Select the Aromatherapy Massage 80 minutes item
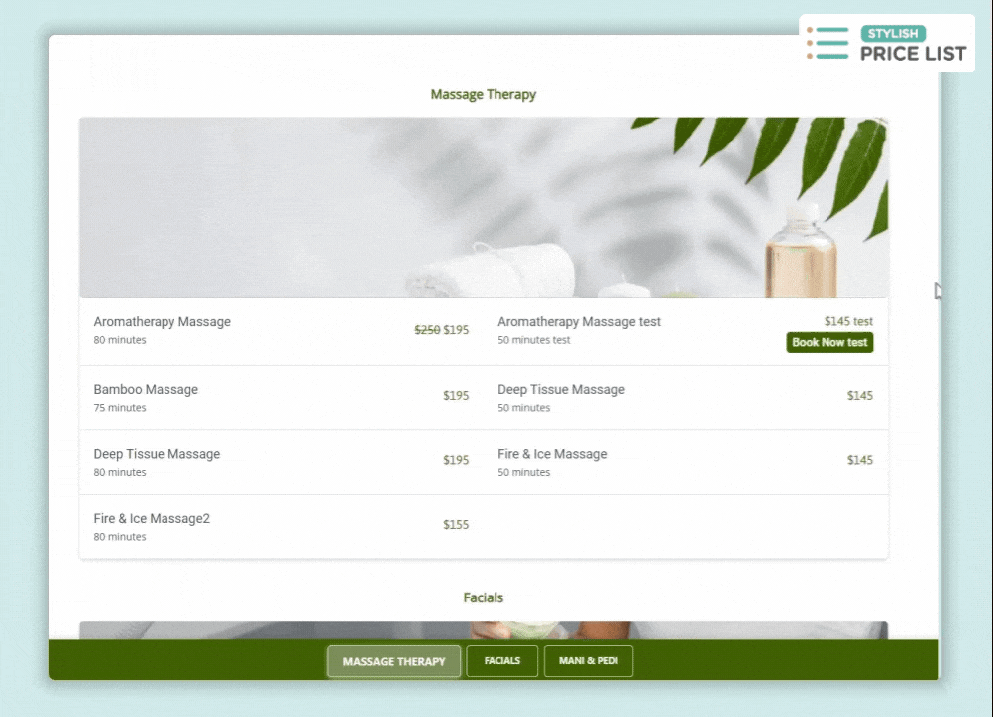The image size is (993, 717). [x=281, y=331]
